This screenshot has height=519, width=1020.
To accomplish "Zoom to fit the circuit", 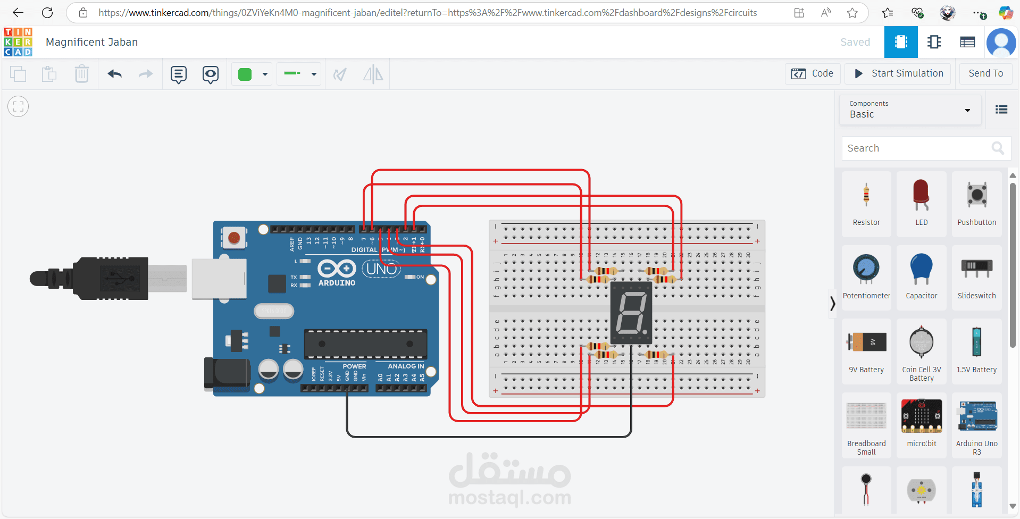I will (18, 107).
